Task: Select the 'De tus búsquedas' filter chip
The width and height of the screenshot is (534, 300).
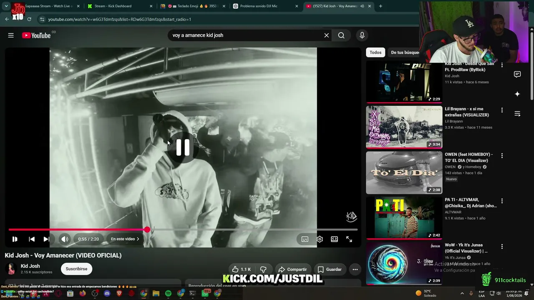Action: point(404,52)
